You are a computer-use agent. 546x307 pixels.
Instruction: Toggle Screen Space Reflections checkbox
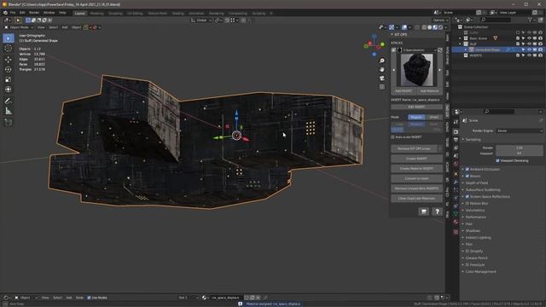468,197
